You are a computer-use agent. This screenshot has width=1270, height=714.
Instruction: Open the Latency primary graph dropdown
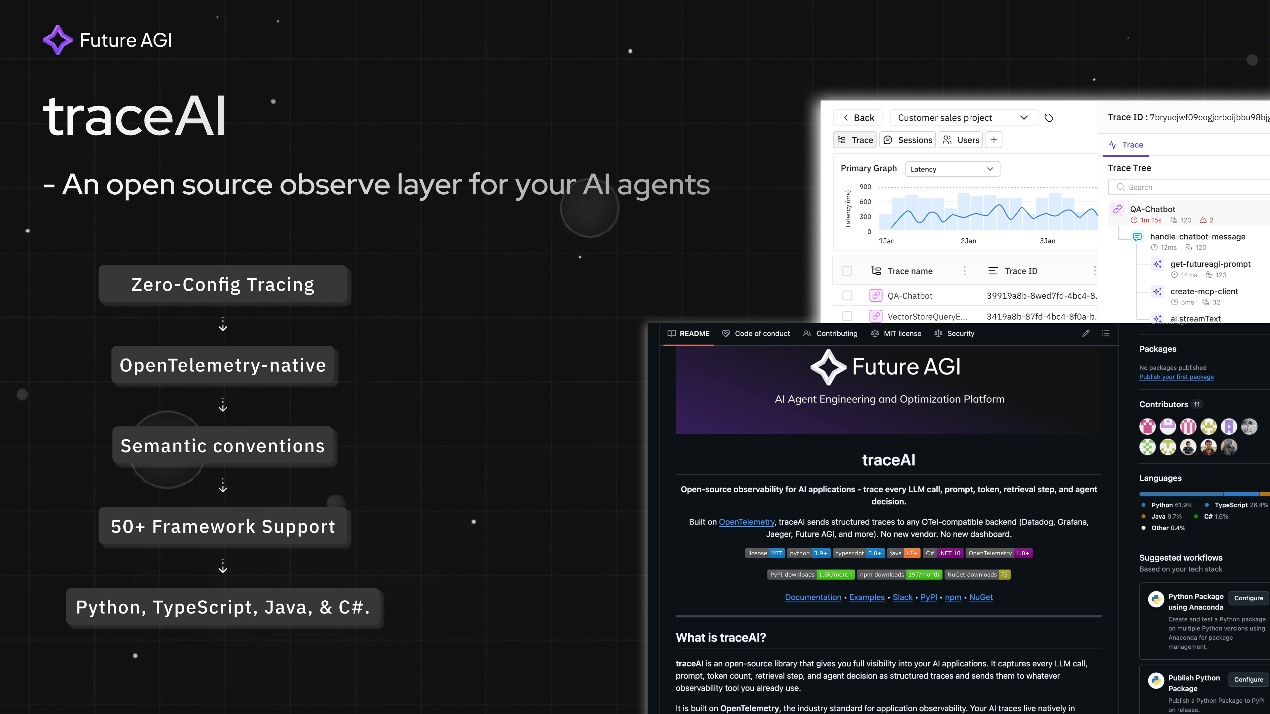point(952,169)
